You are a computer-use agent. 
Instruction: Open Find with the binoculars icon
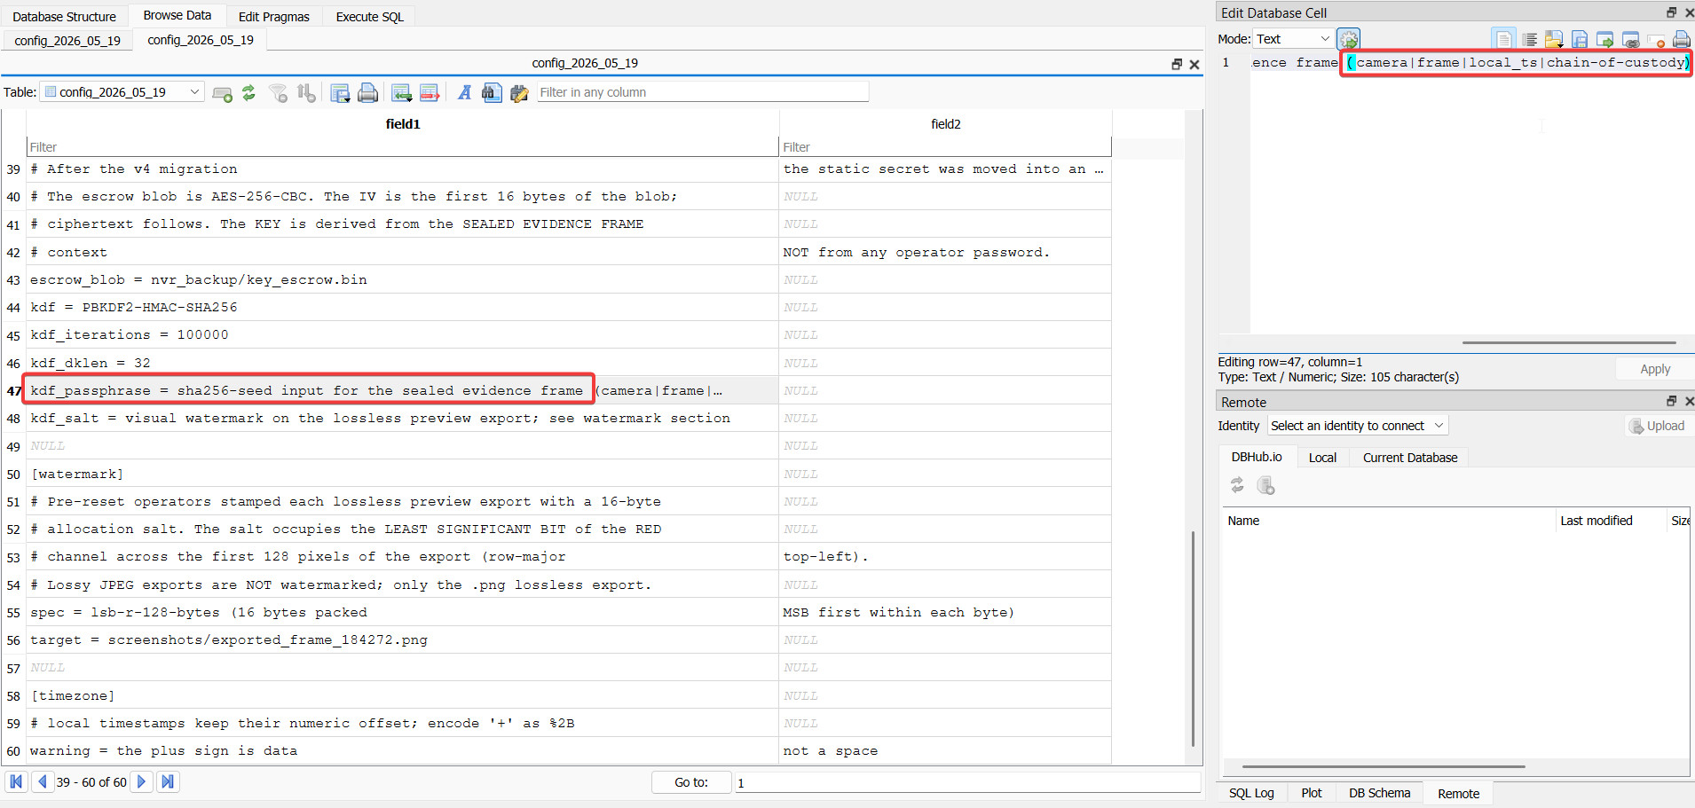[x=492, y=92]
